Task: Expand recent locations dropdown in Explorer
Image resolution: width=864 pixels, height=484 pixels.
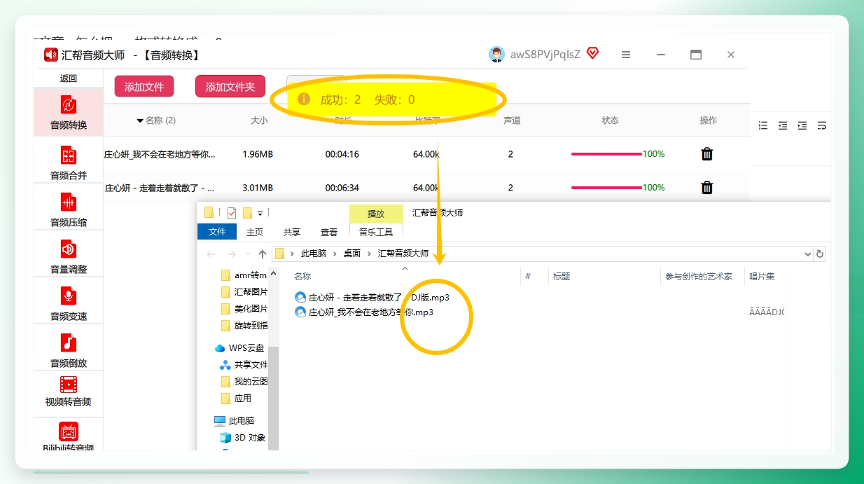Action: (247, 254)
